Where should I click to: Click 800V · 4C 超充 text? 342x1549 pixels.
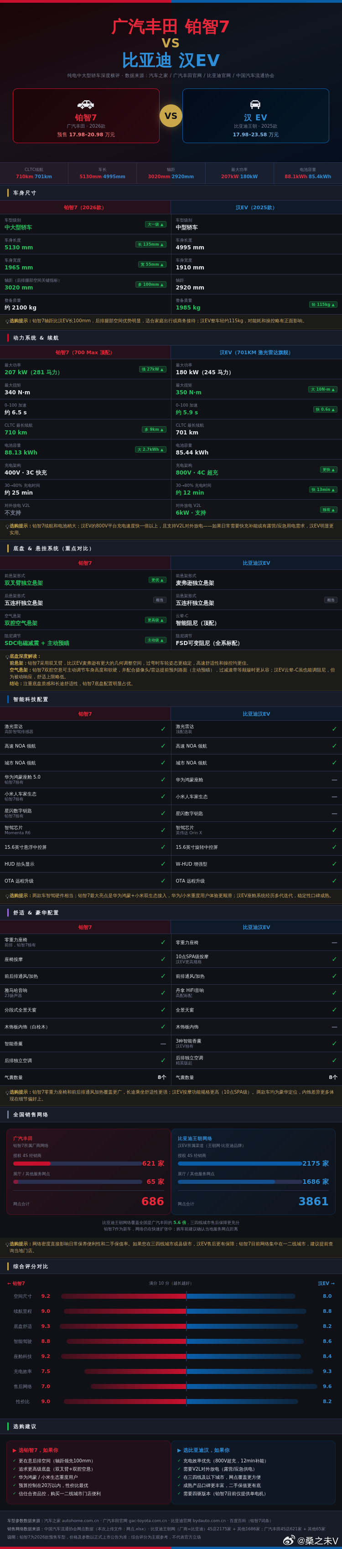197,473
